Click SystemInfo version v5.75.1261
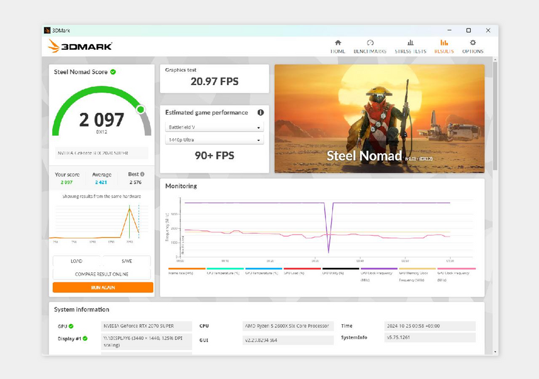 [430, 337]
